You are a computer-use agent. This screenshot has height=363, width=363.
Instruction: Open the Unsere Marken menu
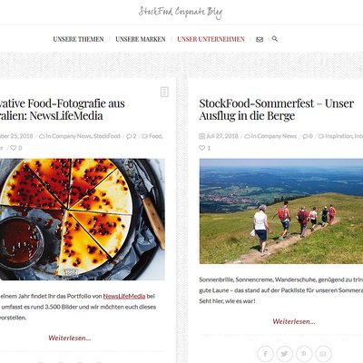point(141,39)
